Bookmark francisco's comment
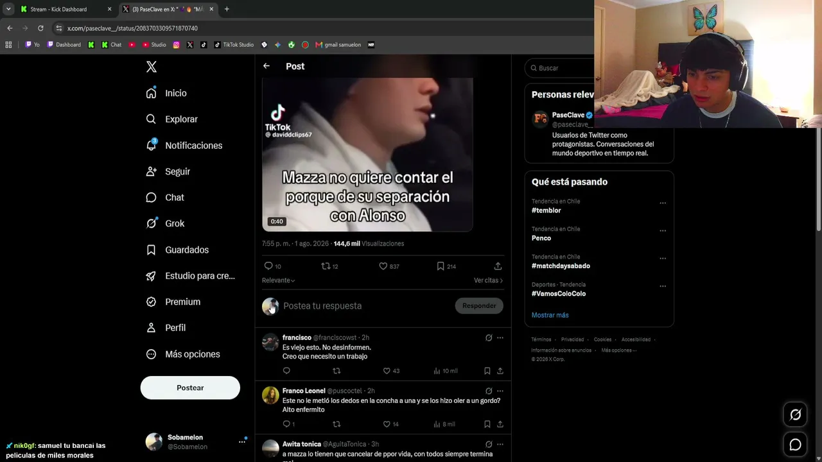Image resolution: width=822 pixels, height=462 pixels. tap(487, 371)
